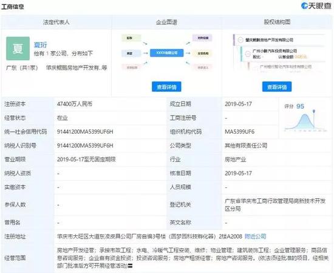Collapse the 广州小鹏汽车投资 tree node circle
Viewport: 334px width, 273px height.
coord(248,54)
